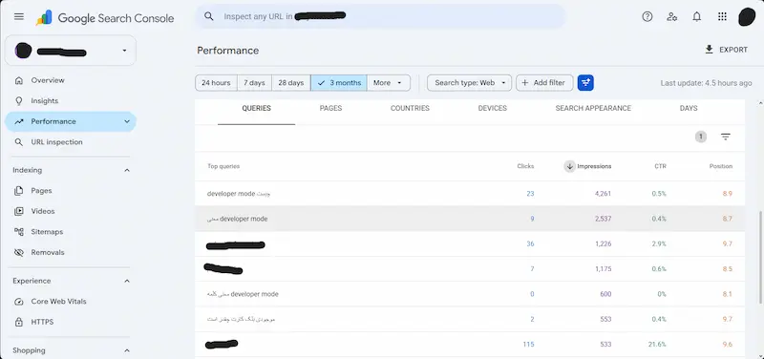Click the Performance trend icon
Screen dimensions: 764x359
(19, 122)
